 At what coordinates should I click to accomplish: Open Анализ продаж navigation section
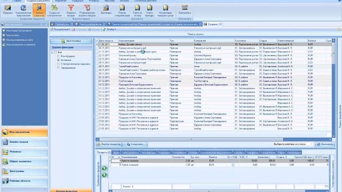point(25,142)
